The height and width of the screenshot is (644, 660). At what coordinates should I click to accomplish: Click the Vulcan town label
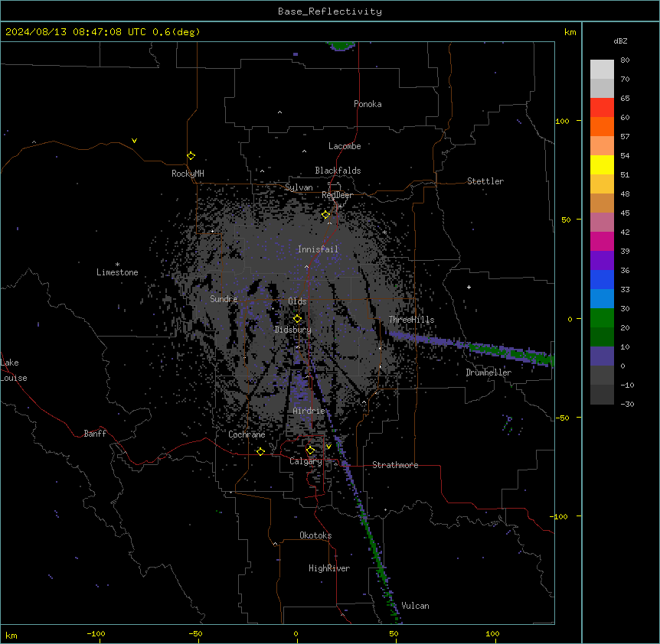416,606
